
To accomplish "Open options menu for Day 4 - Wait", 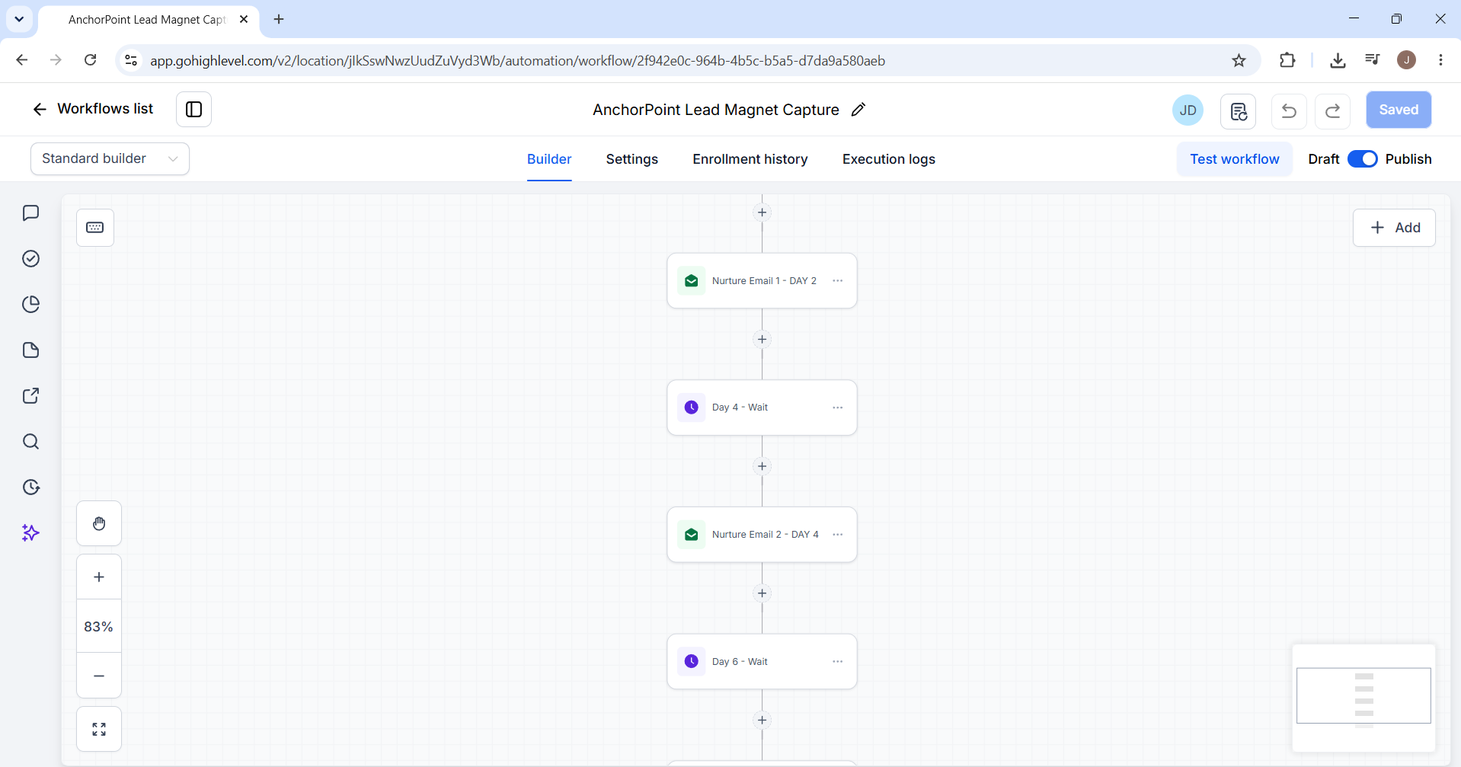I will (x=837, y=407).
